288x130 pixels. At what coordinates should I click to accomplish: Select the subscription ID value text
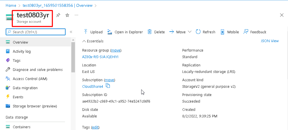[116, 101]
